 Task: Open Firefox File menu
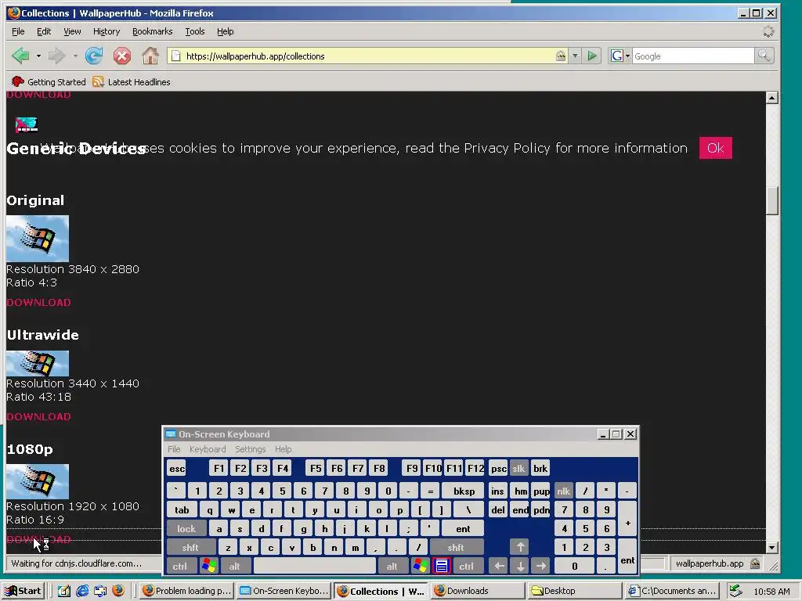click(x=18, y=31)
